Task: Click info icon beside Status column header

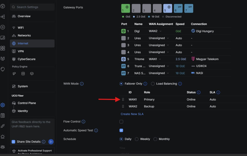Action: pos(199,92)
